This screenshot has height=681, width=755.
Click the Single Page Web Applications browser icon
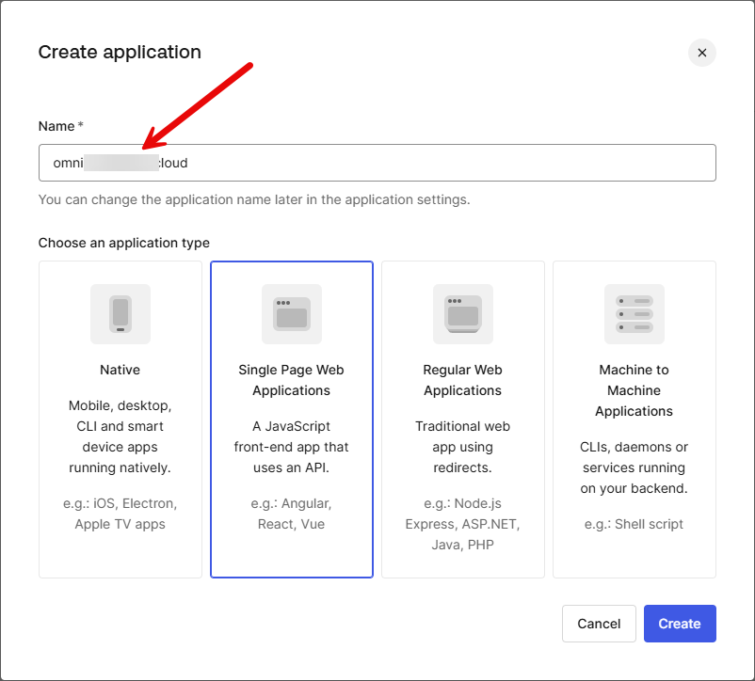pos(292,313)
